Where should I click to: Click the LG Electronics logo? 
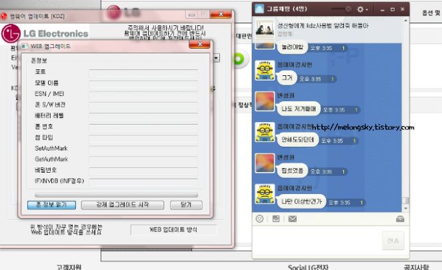click(x=45, y=33)
